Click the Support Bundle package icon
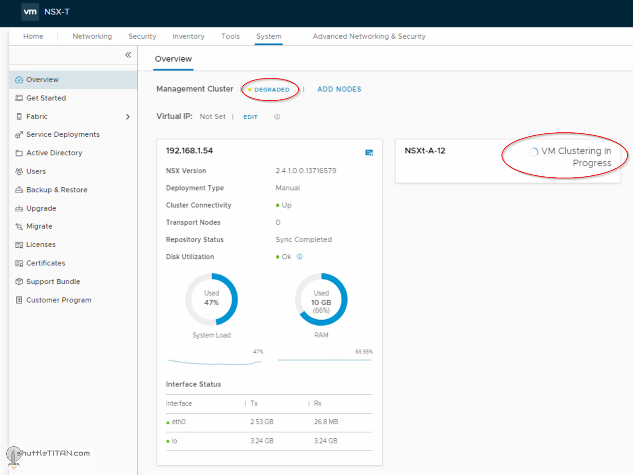Image resolution: width=633 pixels, height=475 pixels. (19, 281)
